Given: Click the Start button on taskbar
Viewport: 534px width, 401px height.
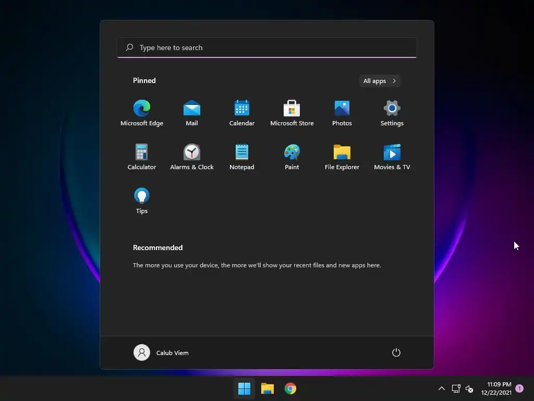Looking at the screenshot, I should pos(244,388).
